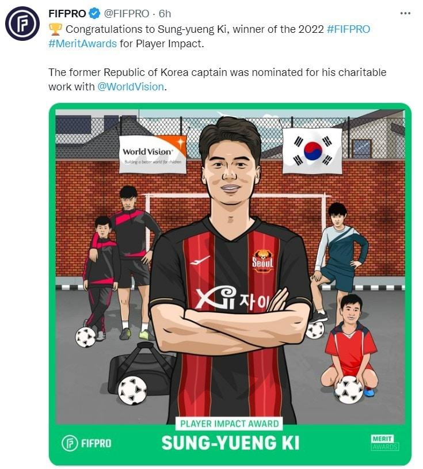The width and height of the screenshot is (423, 469).
Task: Open the FIFPRO profile avatar
Action: (x=22, y=24)
